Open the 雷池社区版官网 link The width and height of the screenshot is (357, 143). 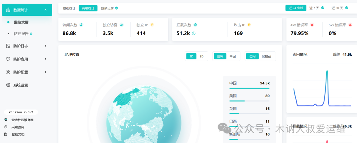pos(22,120)
